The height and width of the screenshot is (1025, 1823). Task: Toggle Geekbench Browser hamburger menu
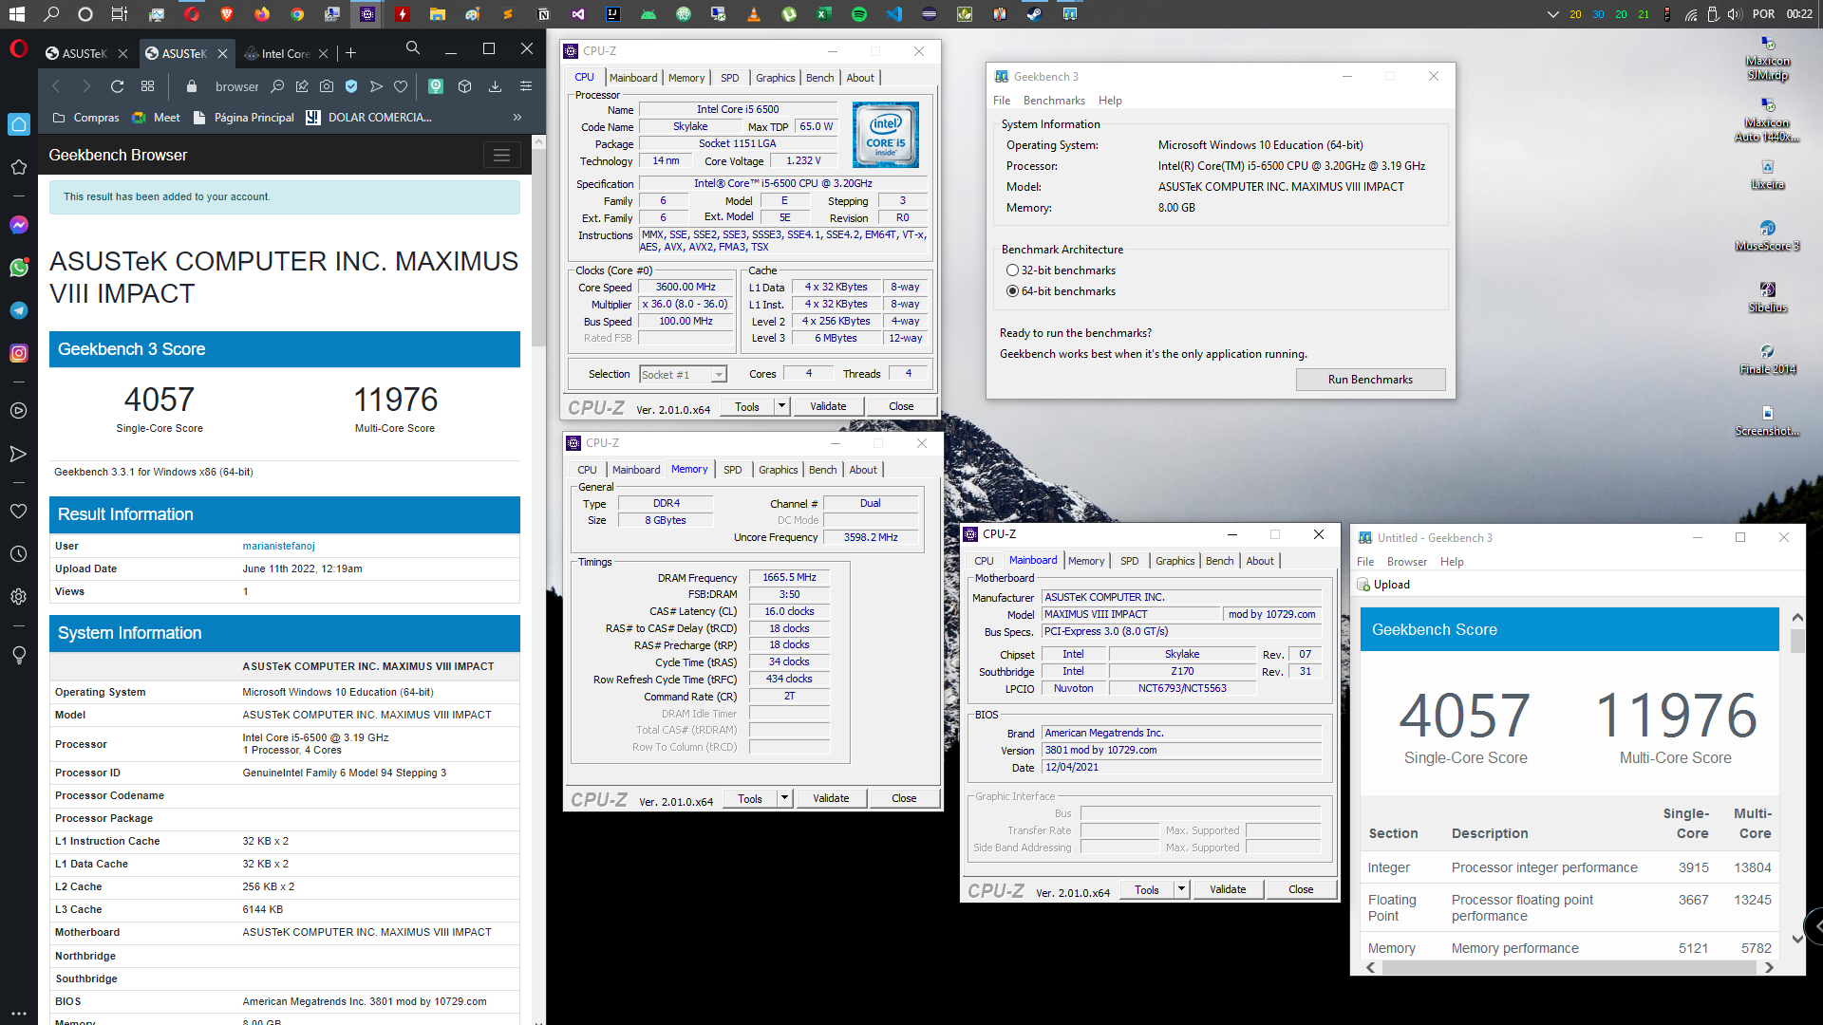tap(501, 156)
